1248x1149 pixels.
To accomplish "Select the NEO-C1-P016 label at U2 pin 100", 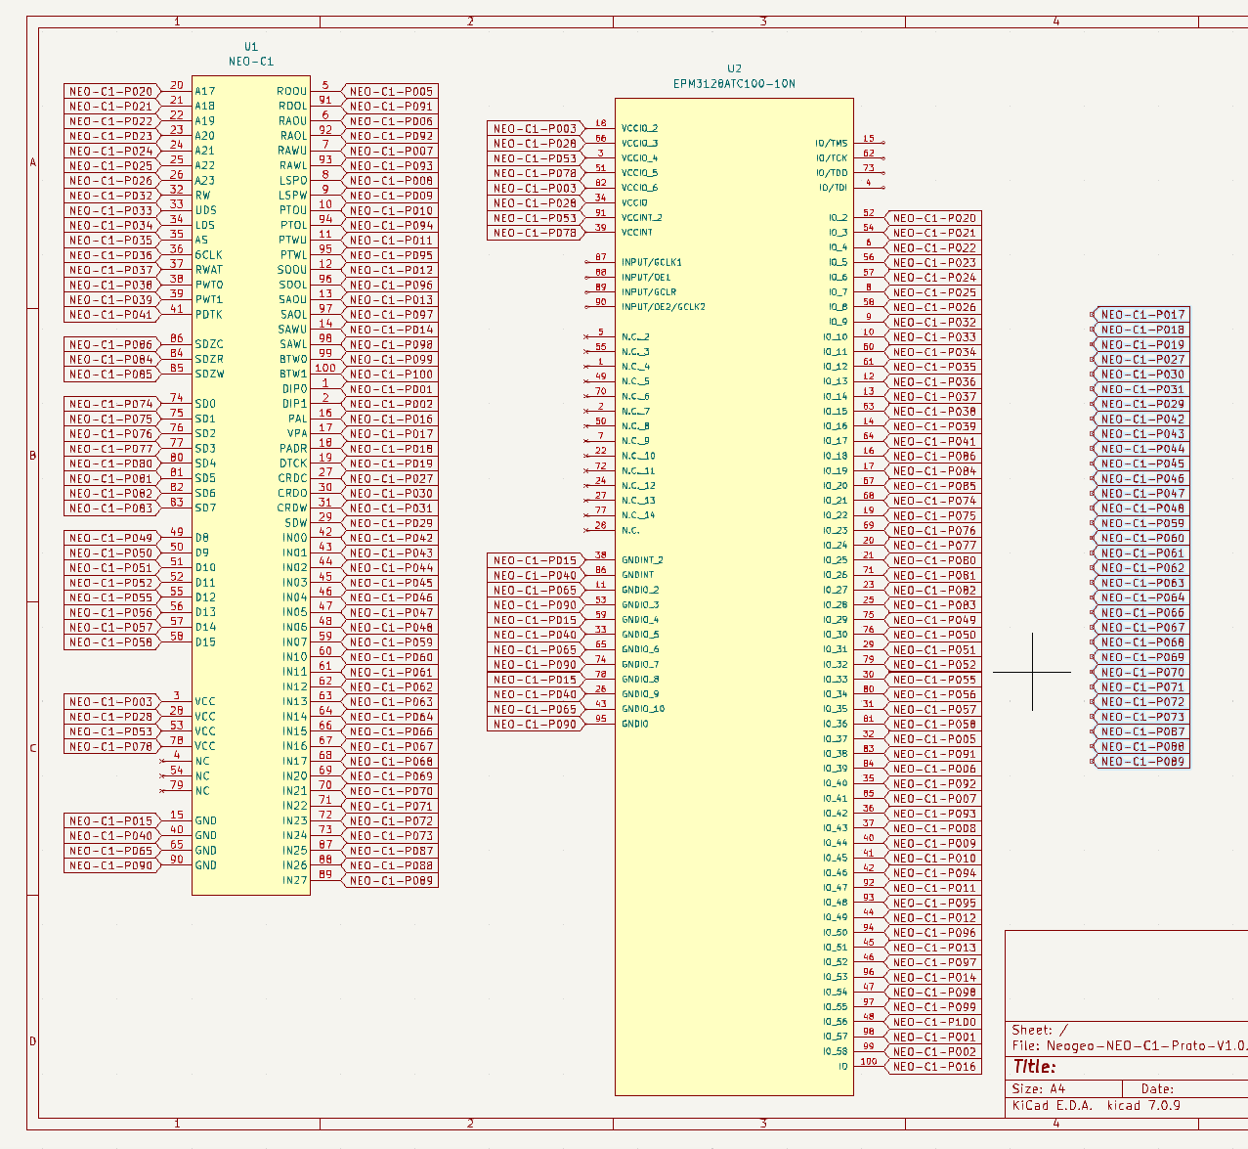I will click(x=934, y=1066).
